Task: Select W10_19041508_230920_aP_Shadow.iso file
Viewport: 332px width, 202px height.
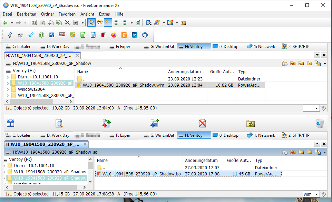Action: (141, 174)
